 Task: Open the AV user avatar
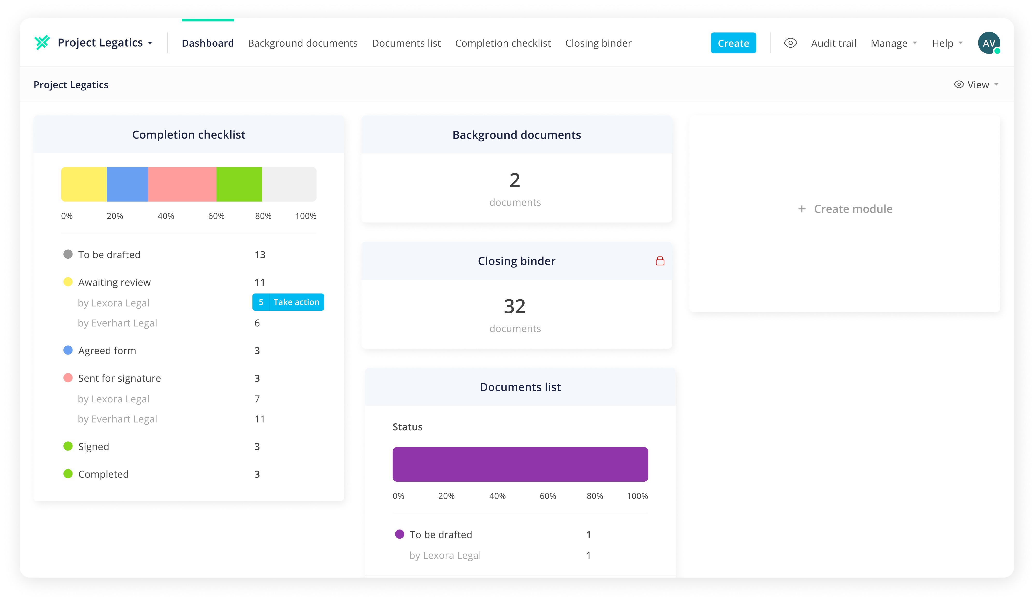(x=988, y=43)
